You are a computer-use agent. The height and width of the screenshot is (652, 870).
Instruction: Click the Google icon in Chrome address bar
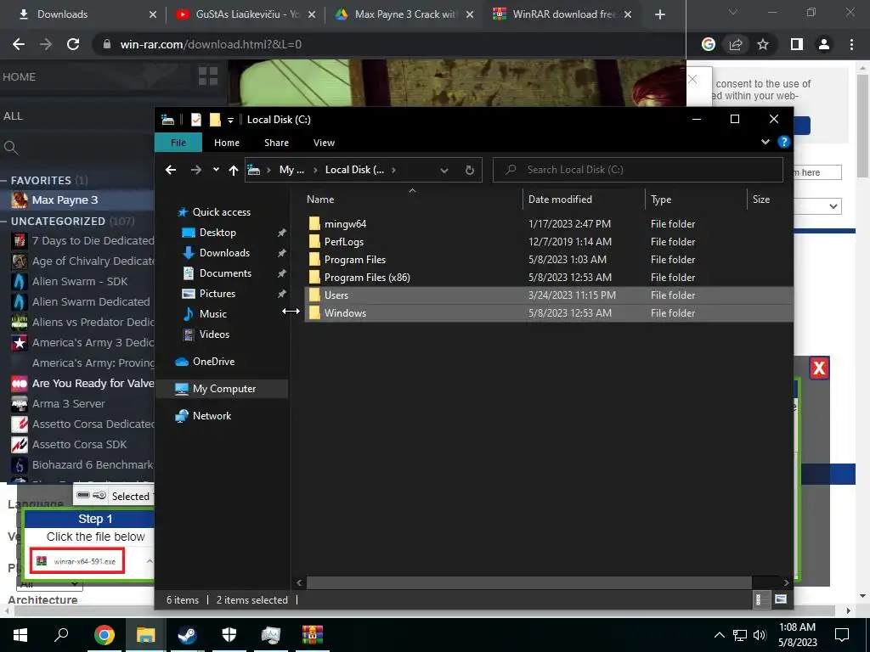click(709, 44)
